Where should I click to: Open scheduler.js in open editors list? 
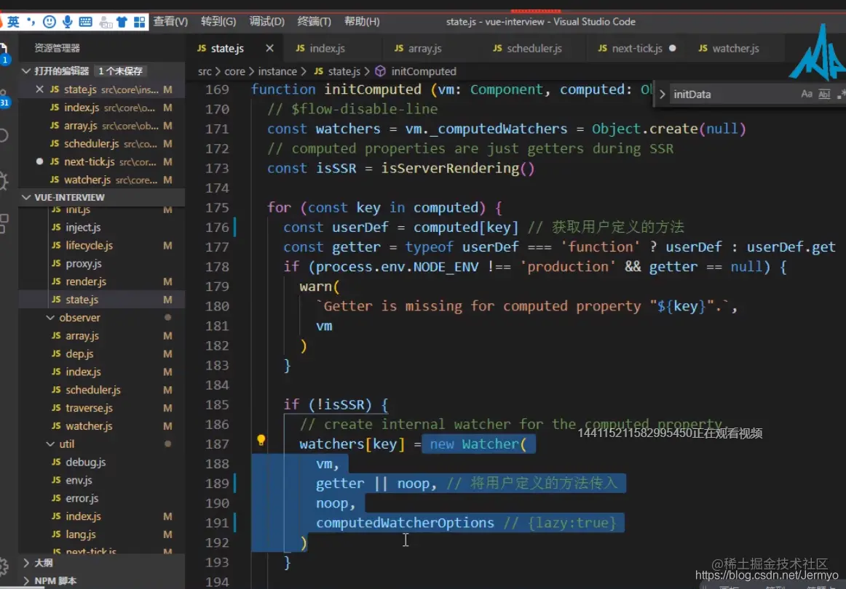(102, 144)
